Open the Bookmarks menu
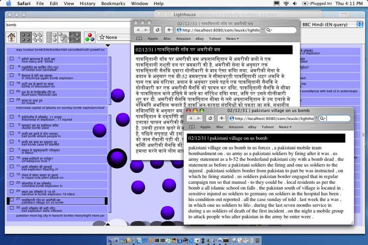This screenshot has width=368, height=245. [x=113, y=3]
